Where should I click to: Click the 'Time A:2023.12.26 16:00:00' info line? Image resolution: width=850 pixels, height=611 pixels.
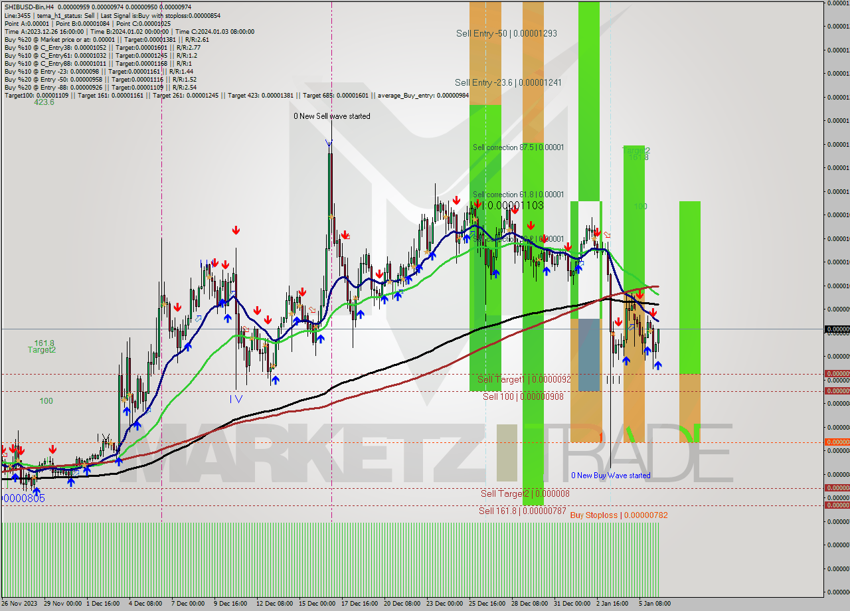[x=129, y=31]
